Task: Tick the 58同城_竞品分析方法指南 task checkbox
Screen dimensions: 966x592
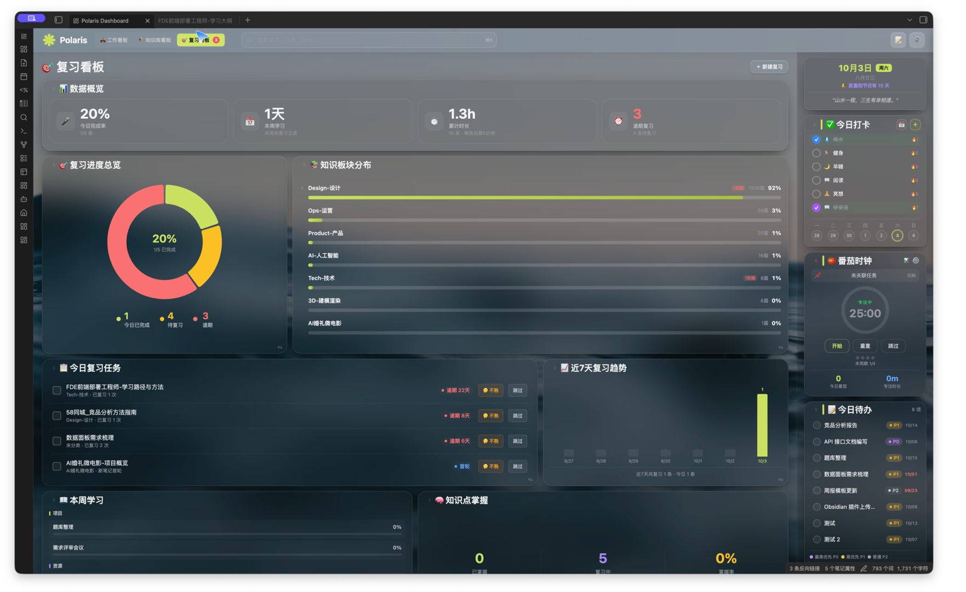Action: point(56,415)
